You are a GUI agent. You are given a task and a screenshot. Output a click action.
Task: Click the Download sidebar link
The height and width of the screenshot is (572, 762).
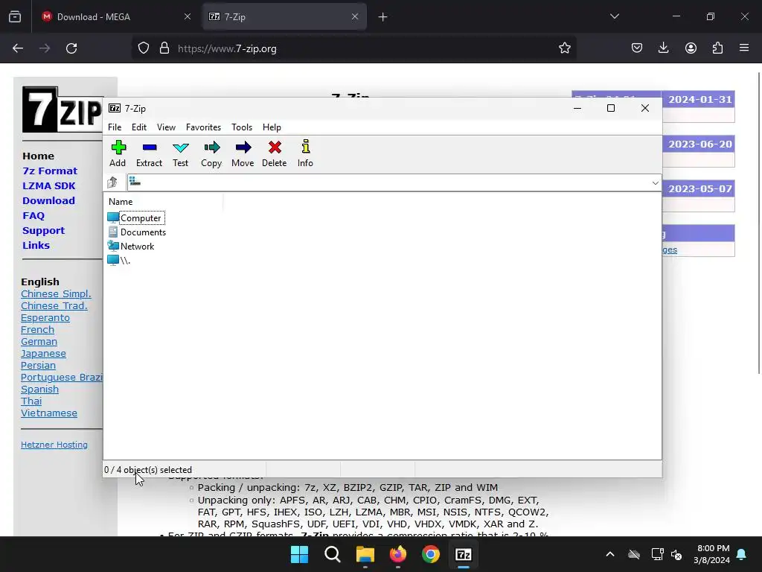click(x=48, y=200)
